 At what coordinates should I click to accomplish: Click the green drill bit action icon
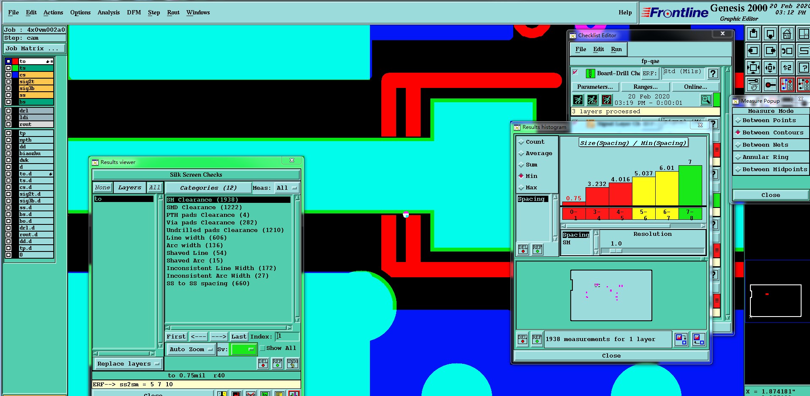click(x=591, y=74)
